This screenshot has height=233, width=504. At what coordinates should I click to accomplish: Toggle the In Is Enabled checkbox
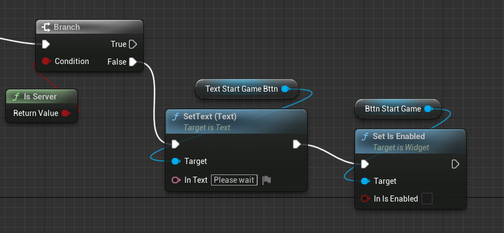point(426,199)
